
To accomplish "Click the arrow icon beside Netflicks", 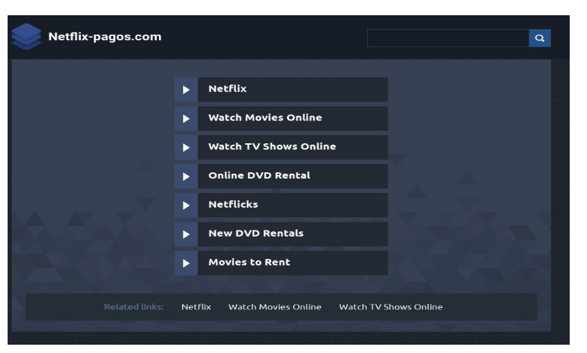I will [x=186, y=205].
